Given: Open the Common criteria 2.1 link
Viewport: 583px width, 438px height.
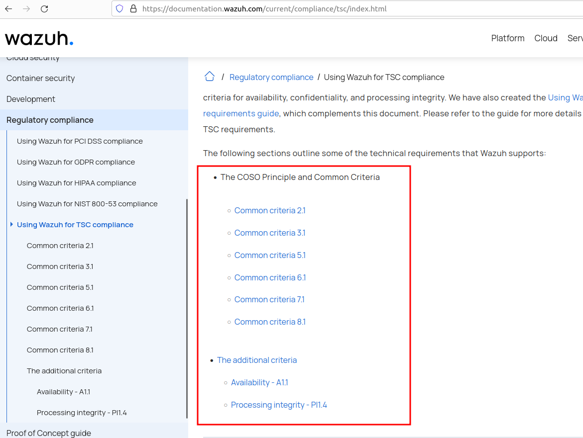Looking at the screenshot, I should (x=270, y=210).
